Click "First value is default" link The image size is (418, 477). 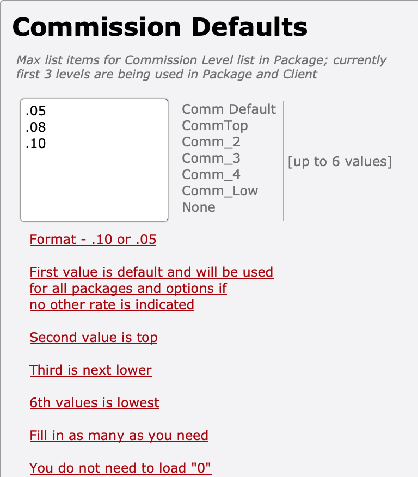151,272
